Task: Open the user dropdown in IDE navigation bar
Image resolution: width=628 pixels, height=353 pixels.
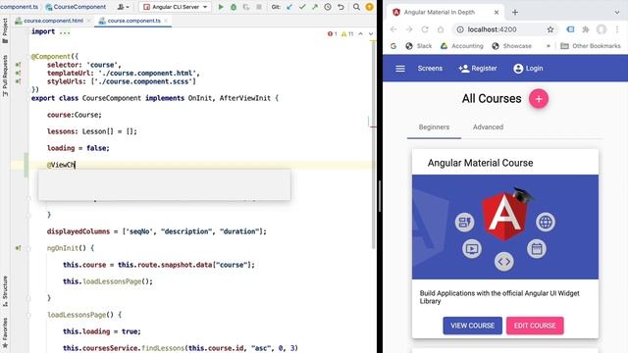Action: 123,7
